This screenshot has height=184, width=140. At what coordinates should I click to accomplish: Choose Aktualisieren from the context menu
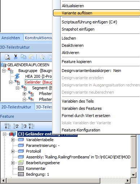pos(73,6)
